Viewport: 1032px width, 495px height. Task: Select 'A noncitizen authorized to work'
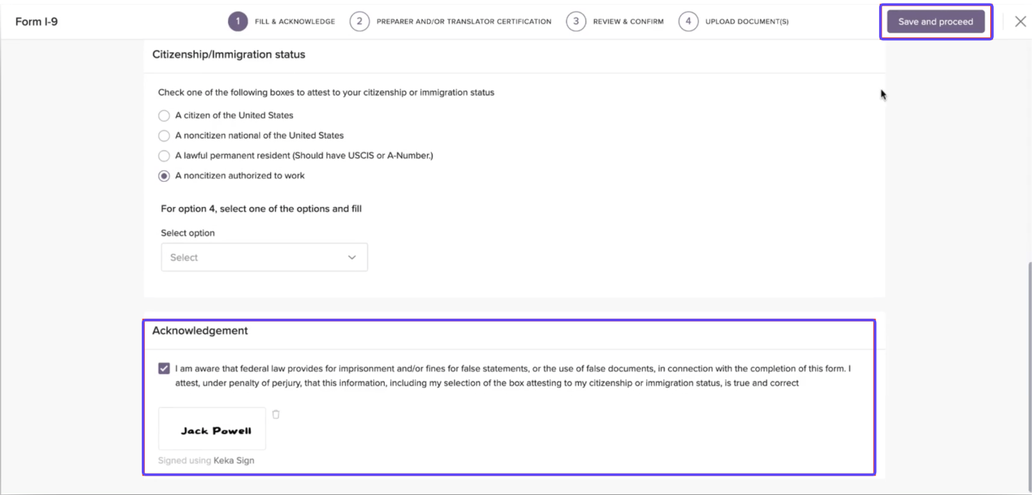click(x=164, y=176)
